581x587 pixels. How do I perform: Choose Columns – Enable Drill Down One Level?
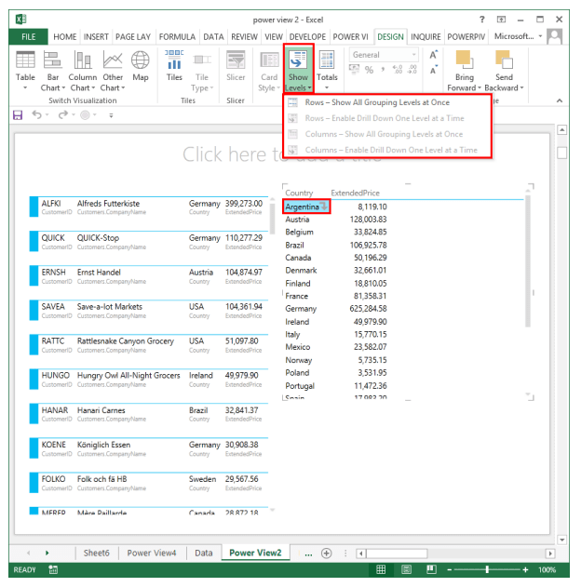click(x=387, y=150)
